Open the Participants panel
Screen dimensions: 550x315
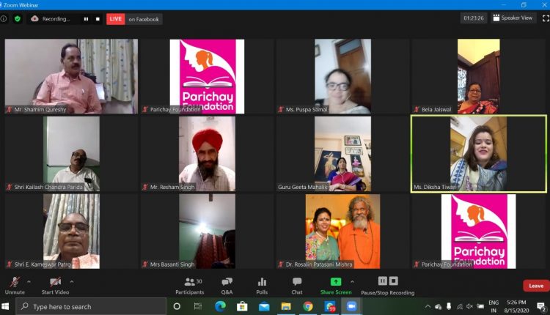pyautogui.click(x=189, y=284)
